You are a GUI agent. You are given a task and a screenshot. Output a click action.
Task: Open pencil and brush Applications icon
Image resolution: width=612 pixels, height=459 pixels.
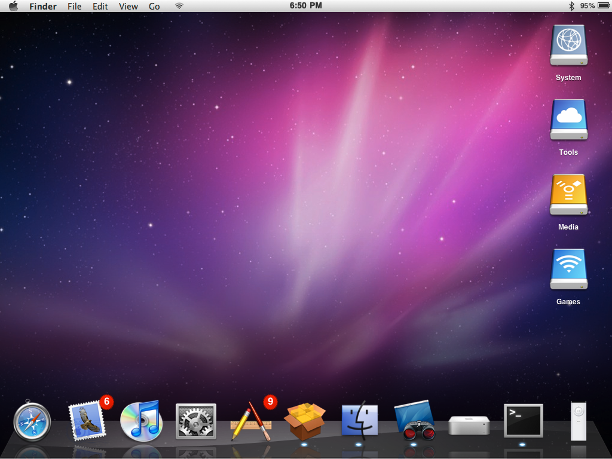pyautogui.click(x=251, y=421)
